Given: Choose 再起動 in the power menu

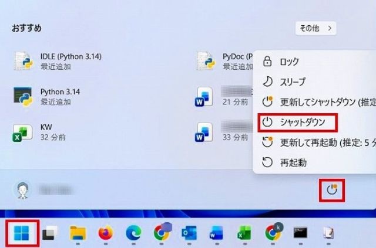Looking at the screenshot, I should (293, 162).
